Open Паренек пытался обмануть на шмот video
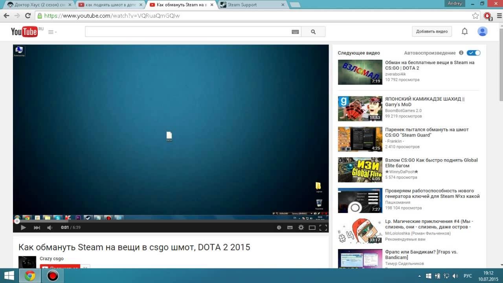Viewport: 503px width, 283px height. coord(427,132)
